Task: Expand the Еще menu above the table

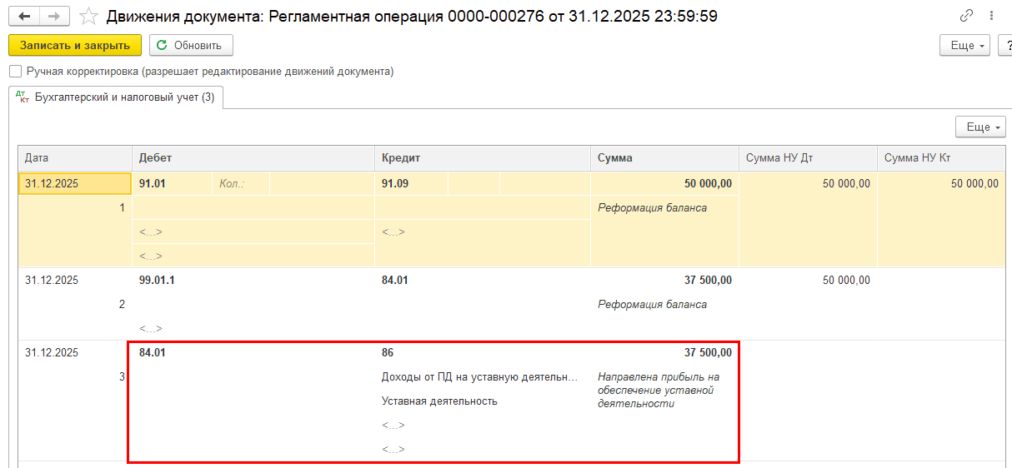Action: pos(980,127)
